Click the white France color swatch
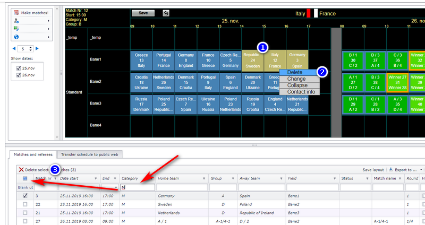Image resolution: width=425 pixels, height=225 pixels. pos(316,13)
